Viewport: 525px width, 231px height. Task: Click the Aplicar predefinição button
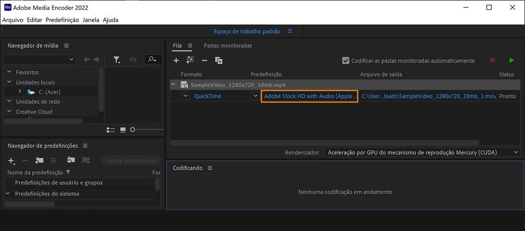pos(131,161)
